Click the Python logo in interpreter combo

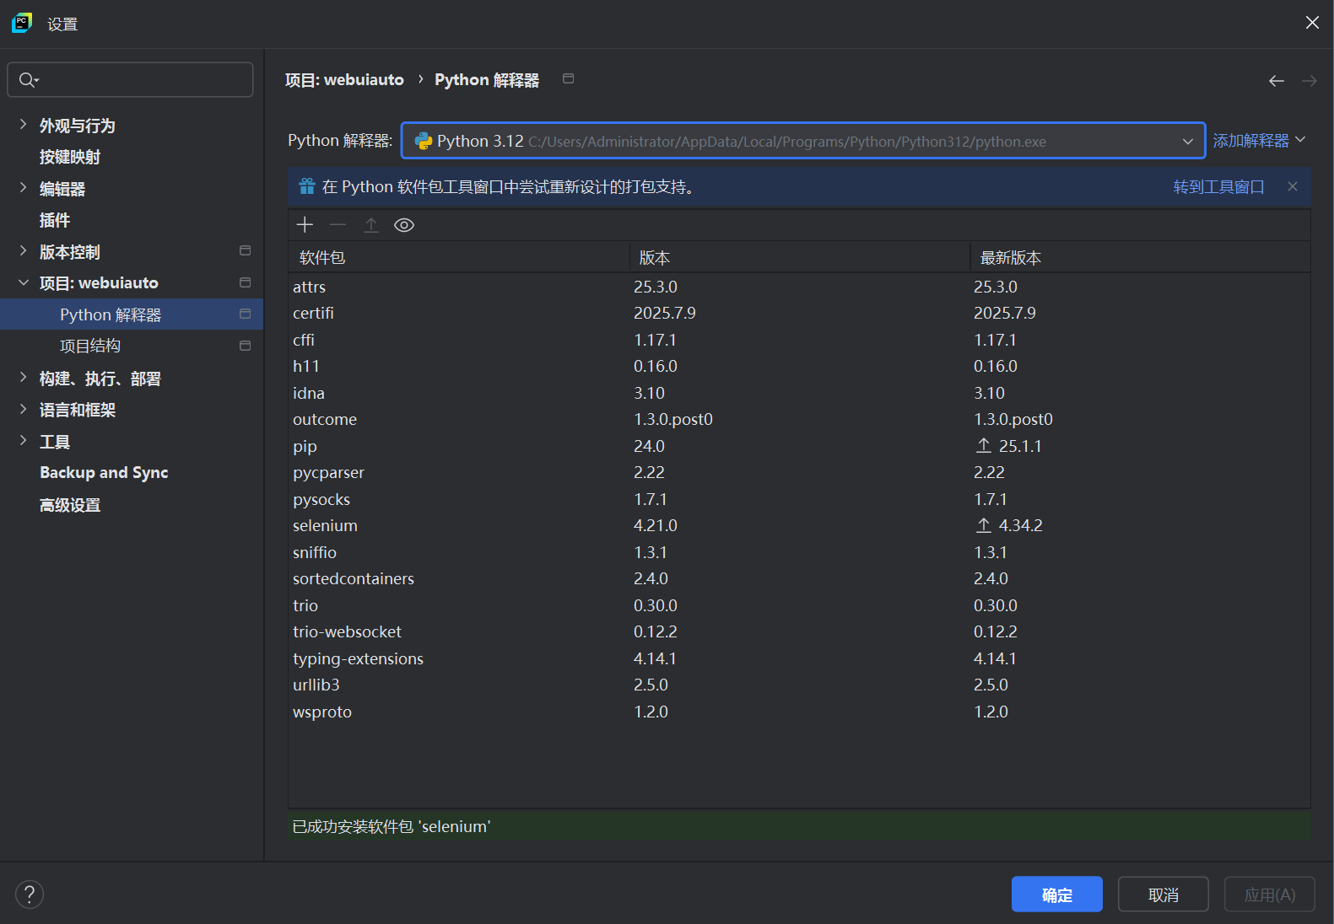(424, 141)
